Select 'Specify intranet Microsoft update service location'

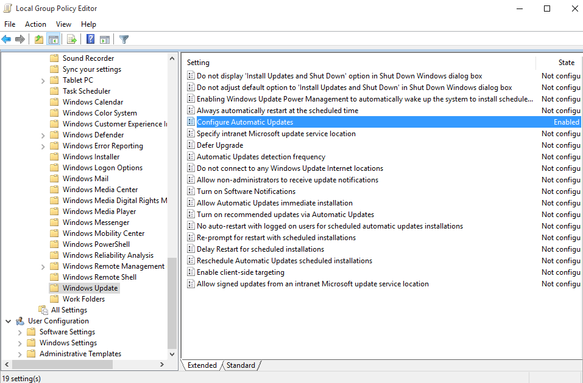(x=276, y=133)
